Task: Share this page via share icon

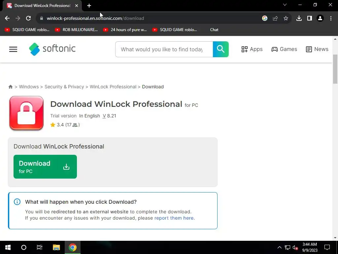Action: (275, 19)
